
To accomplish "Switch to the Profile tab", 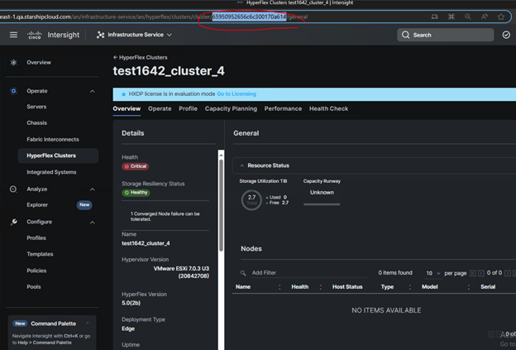I will point(188,108).
